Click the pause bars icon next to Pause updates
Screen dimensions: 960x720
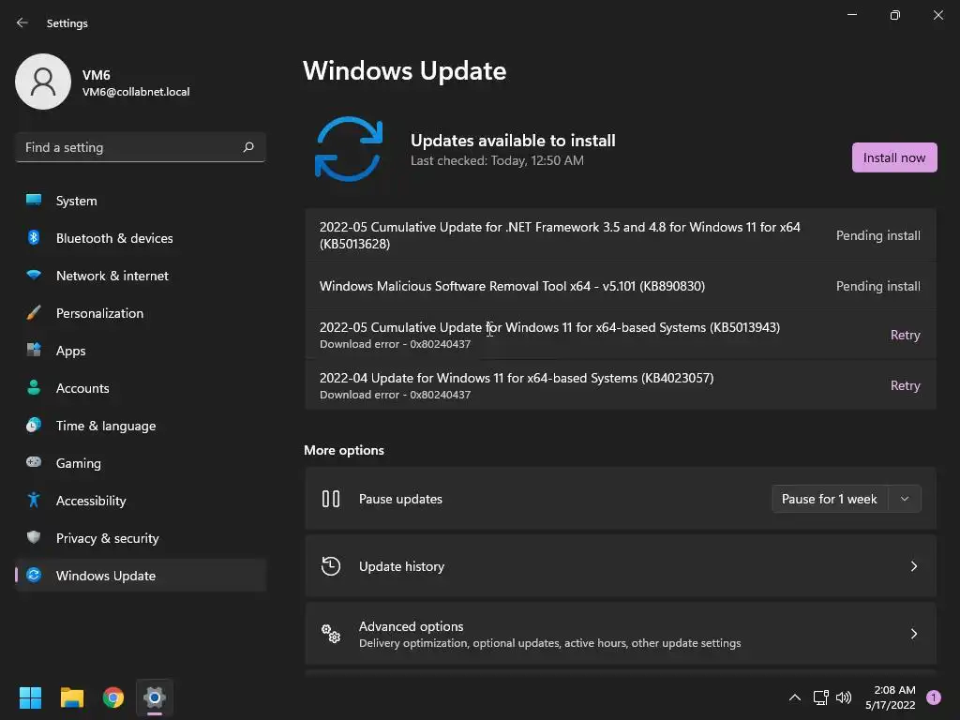[331, 499]
